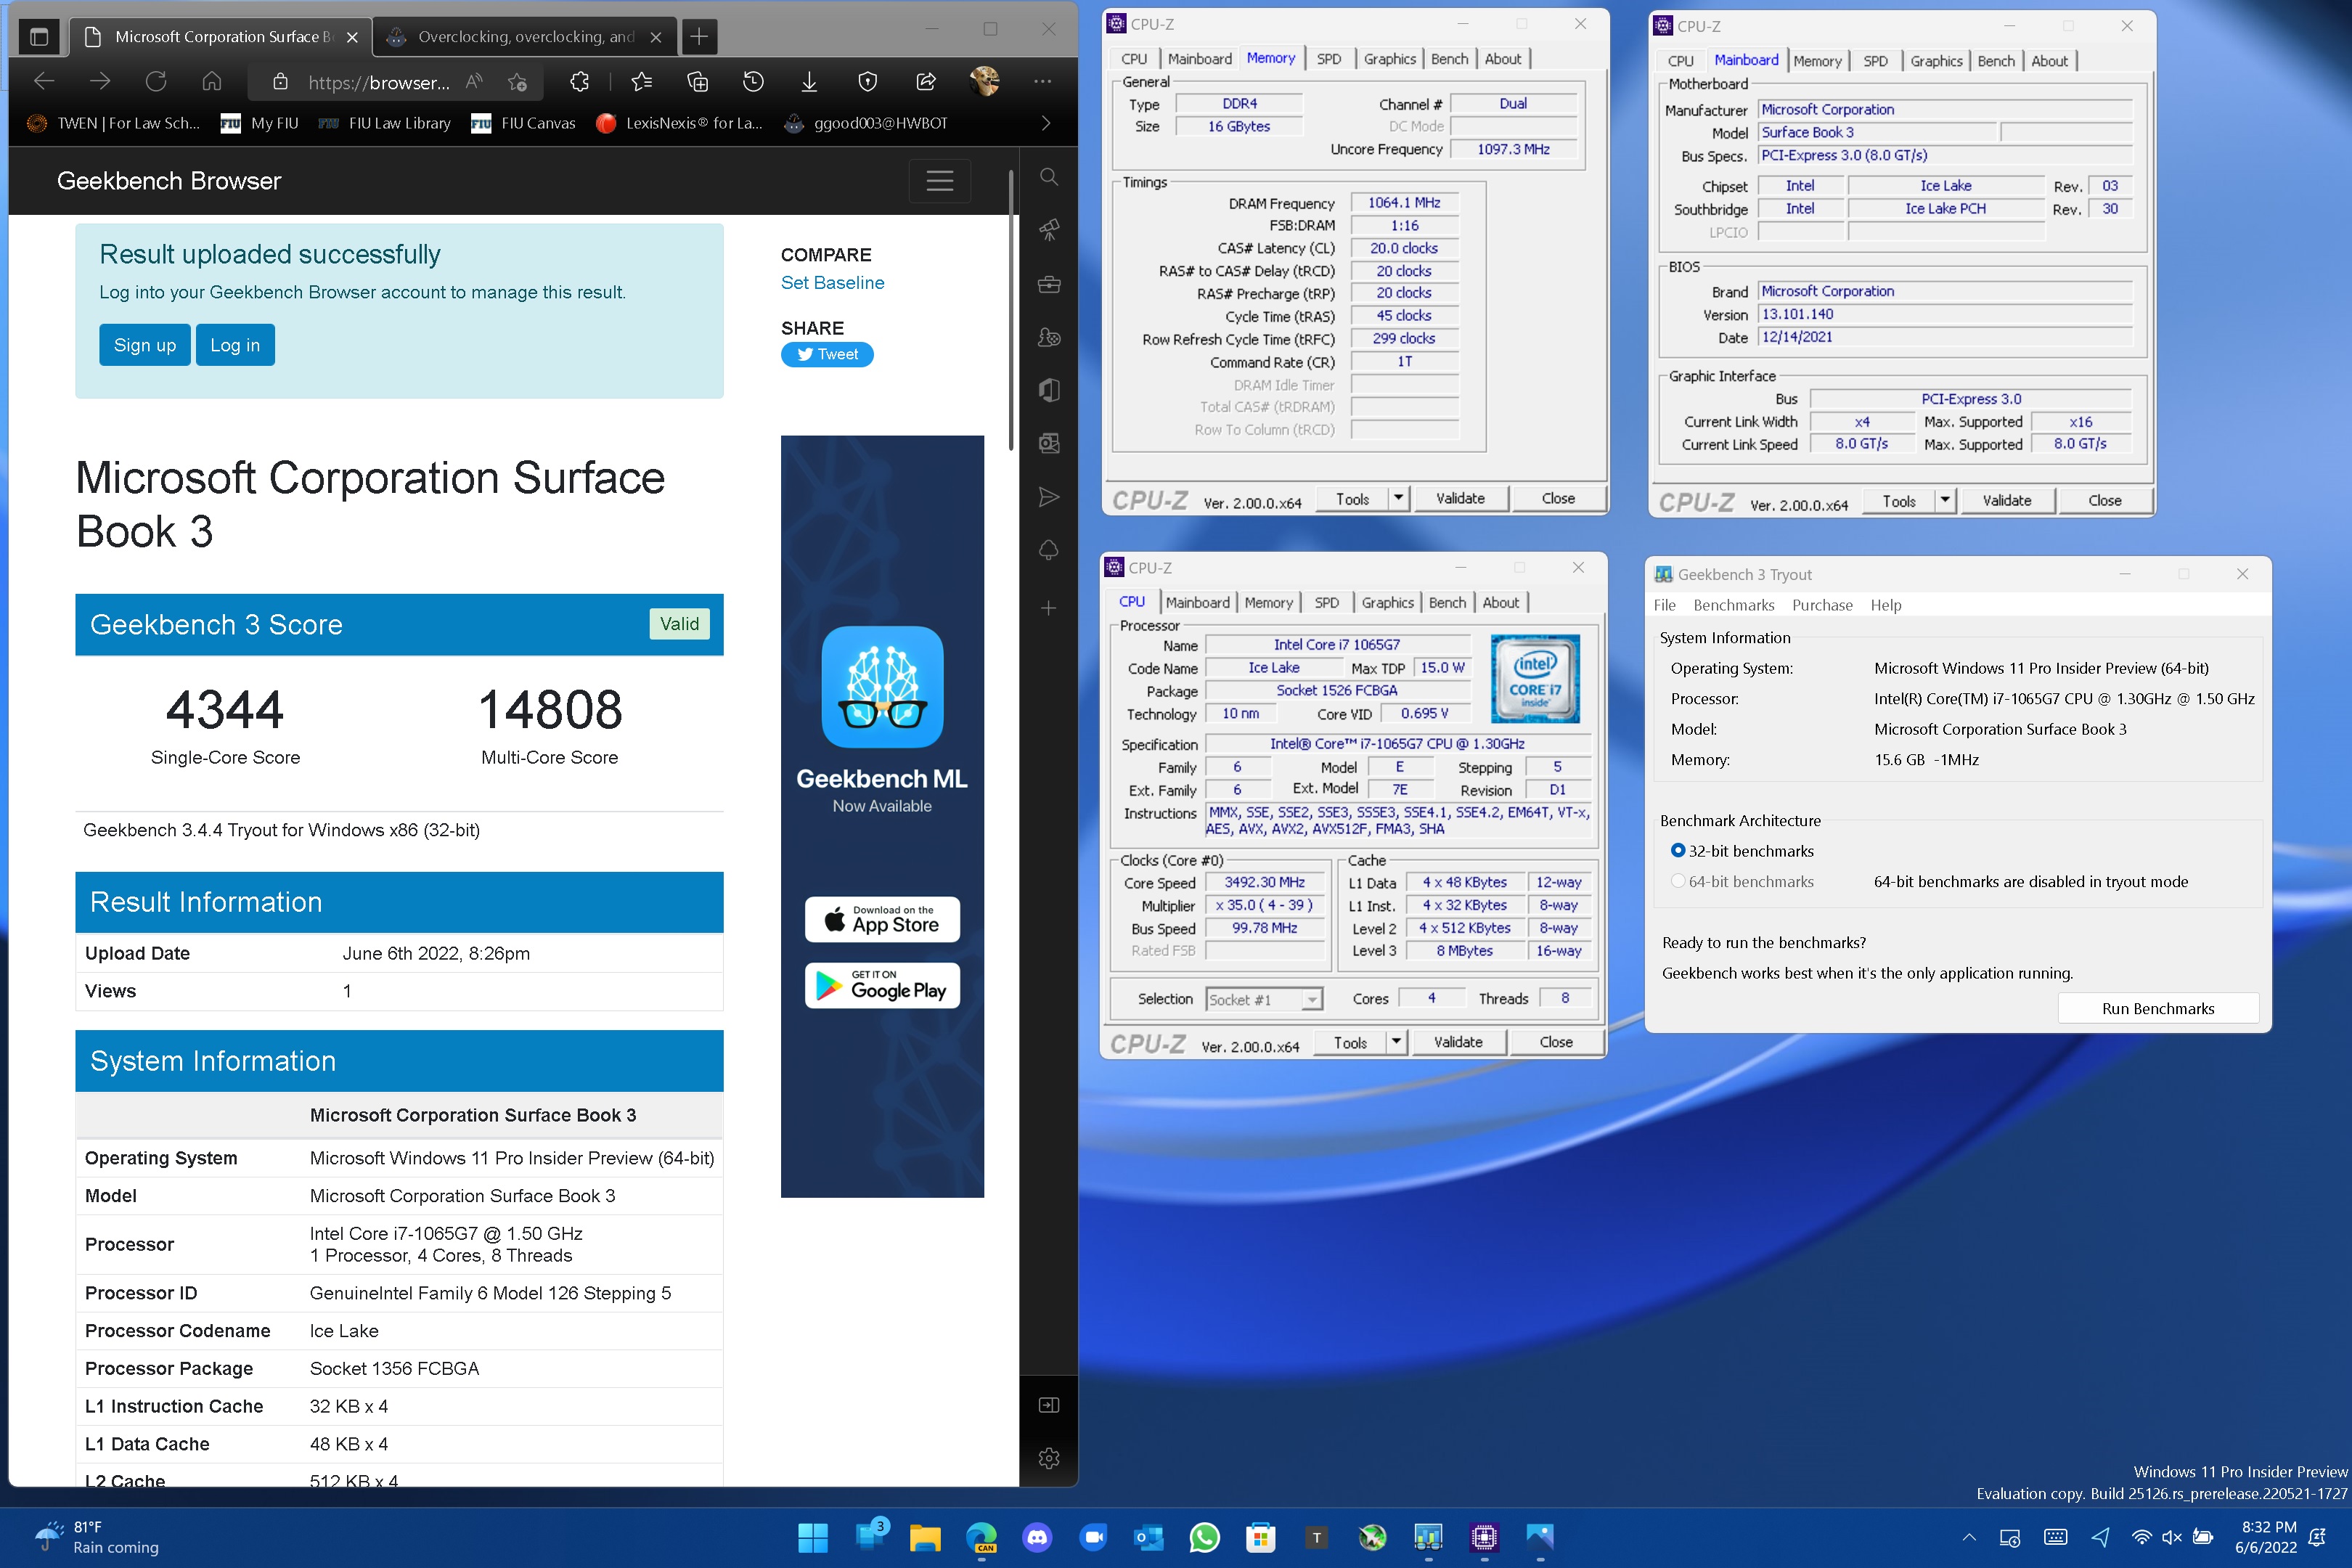This screenshot has height=1568, width=2352.
Task: Open browser History clock icon
Action: pyautogui.click(x=754, y=82)
